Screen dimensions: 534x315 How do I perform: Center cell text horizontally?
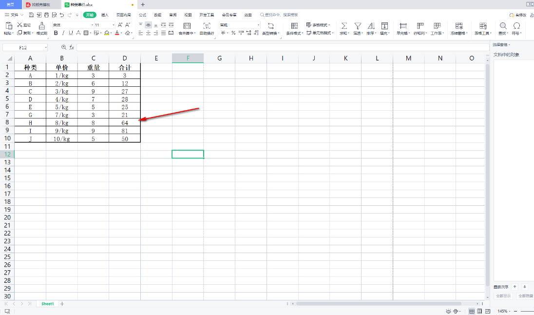pyautogui.click(x=148, y=33)
